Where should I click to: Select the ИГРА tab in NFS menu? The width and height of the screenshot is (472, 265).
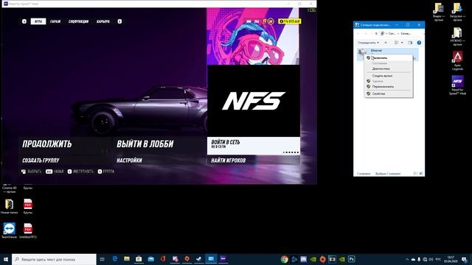[x=38, y=21]
